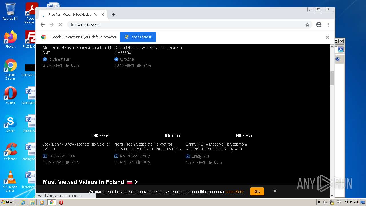
Task: Open the video thumbnail lasting 13:14
Action: [148, 120]
